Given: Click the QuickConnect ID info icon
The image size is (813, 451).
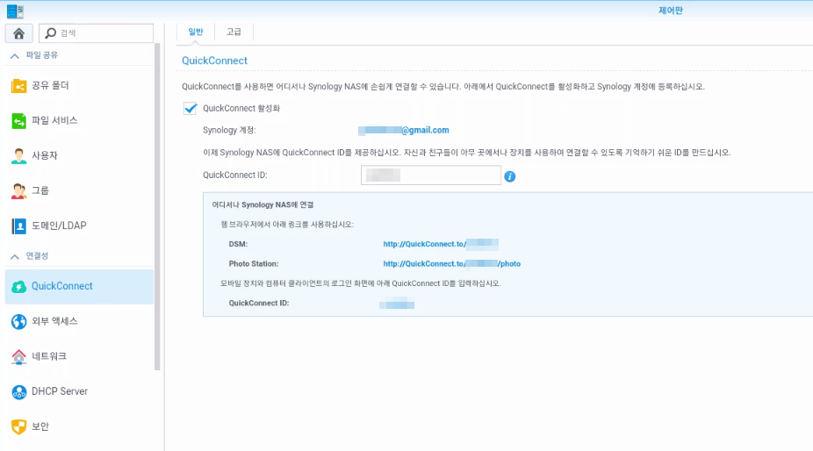Looking at the screenshot, I should (x=510, y=176).
